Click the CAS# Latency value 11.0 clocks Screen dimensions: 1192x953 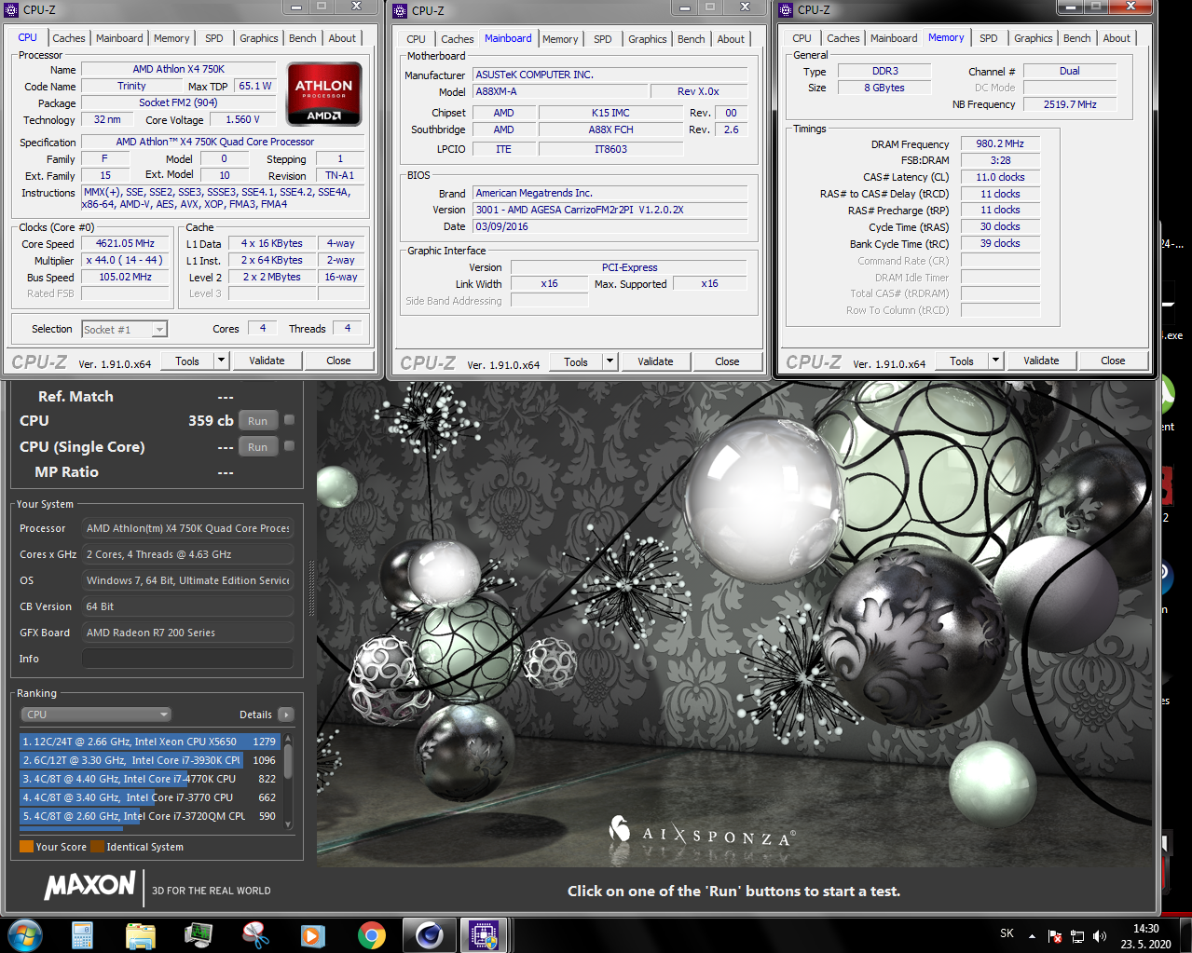(1000, 177)
